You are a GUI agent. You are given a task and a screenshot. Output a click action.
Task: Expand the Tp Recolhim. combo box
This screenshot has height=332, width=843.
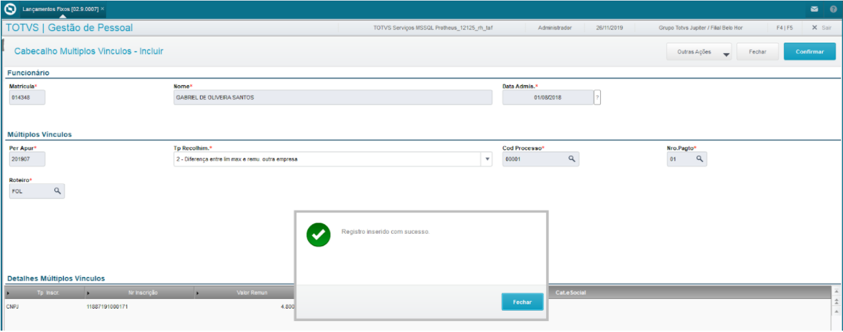click(x=488, y=159)
